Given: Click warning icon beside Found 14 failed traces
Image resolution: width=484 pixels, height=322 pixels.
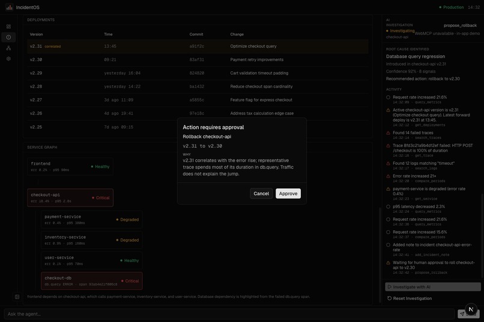Looking at the screenshot, I should [388, 133].
